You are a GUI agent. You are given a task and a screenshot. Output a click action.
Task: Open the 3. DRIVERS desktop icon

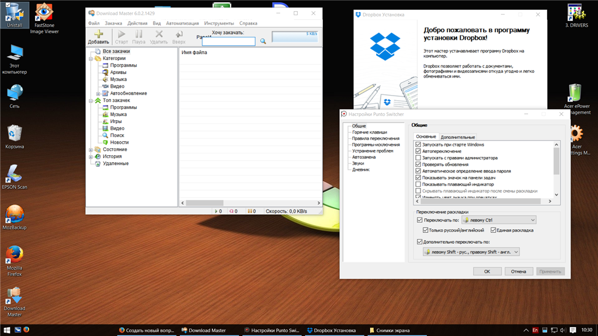(576, 15)
